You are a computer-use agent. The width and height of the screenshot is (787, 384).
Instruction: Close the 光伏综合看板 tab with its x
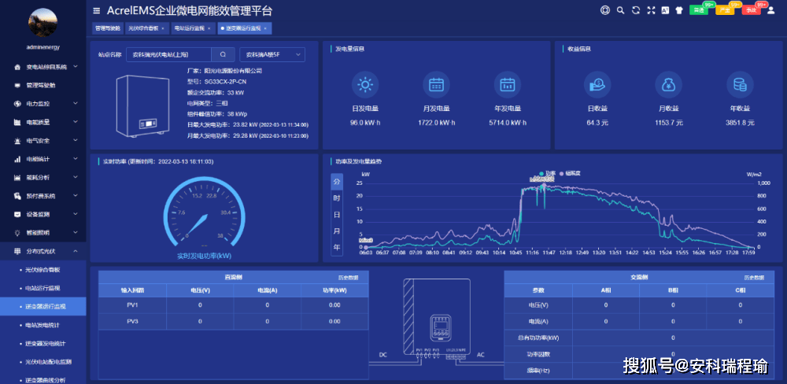point(163,28)
